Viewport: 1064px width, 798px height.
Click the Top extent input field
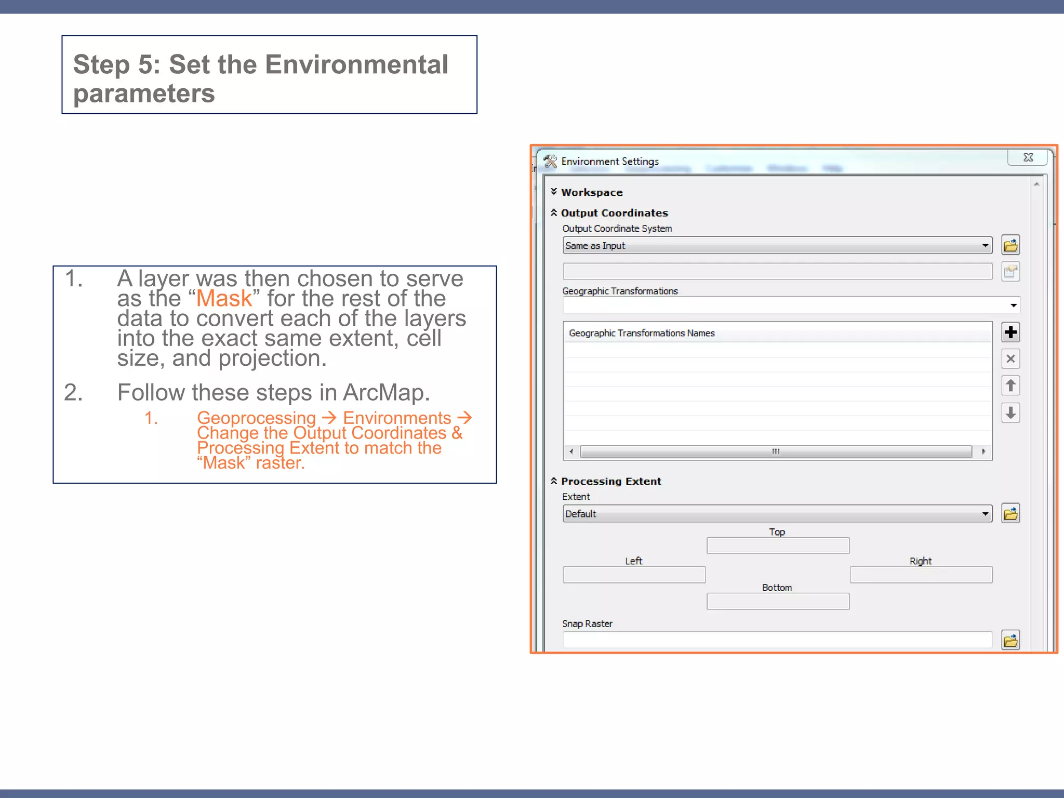(x=778, y=546)
